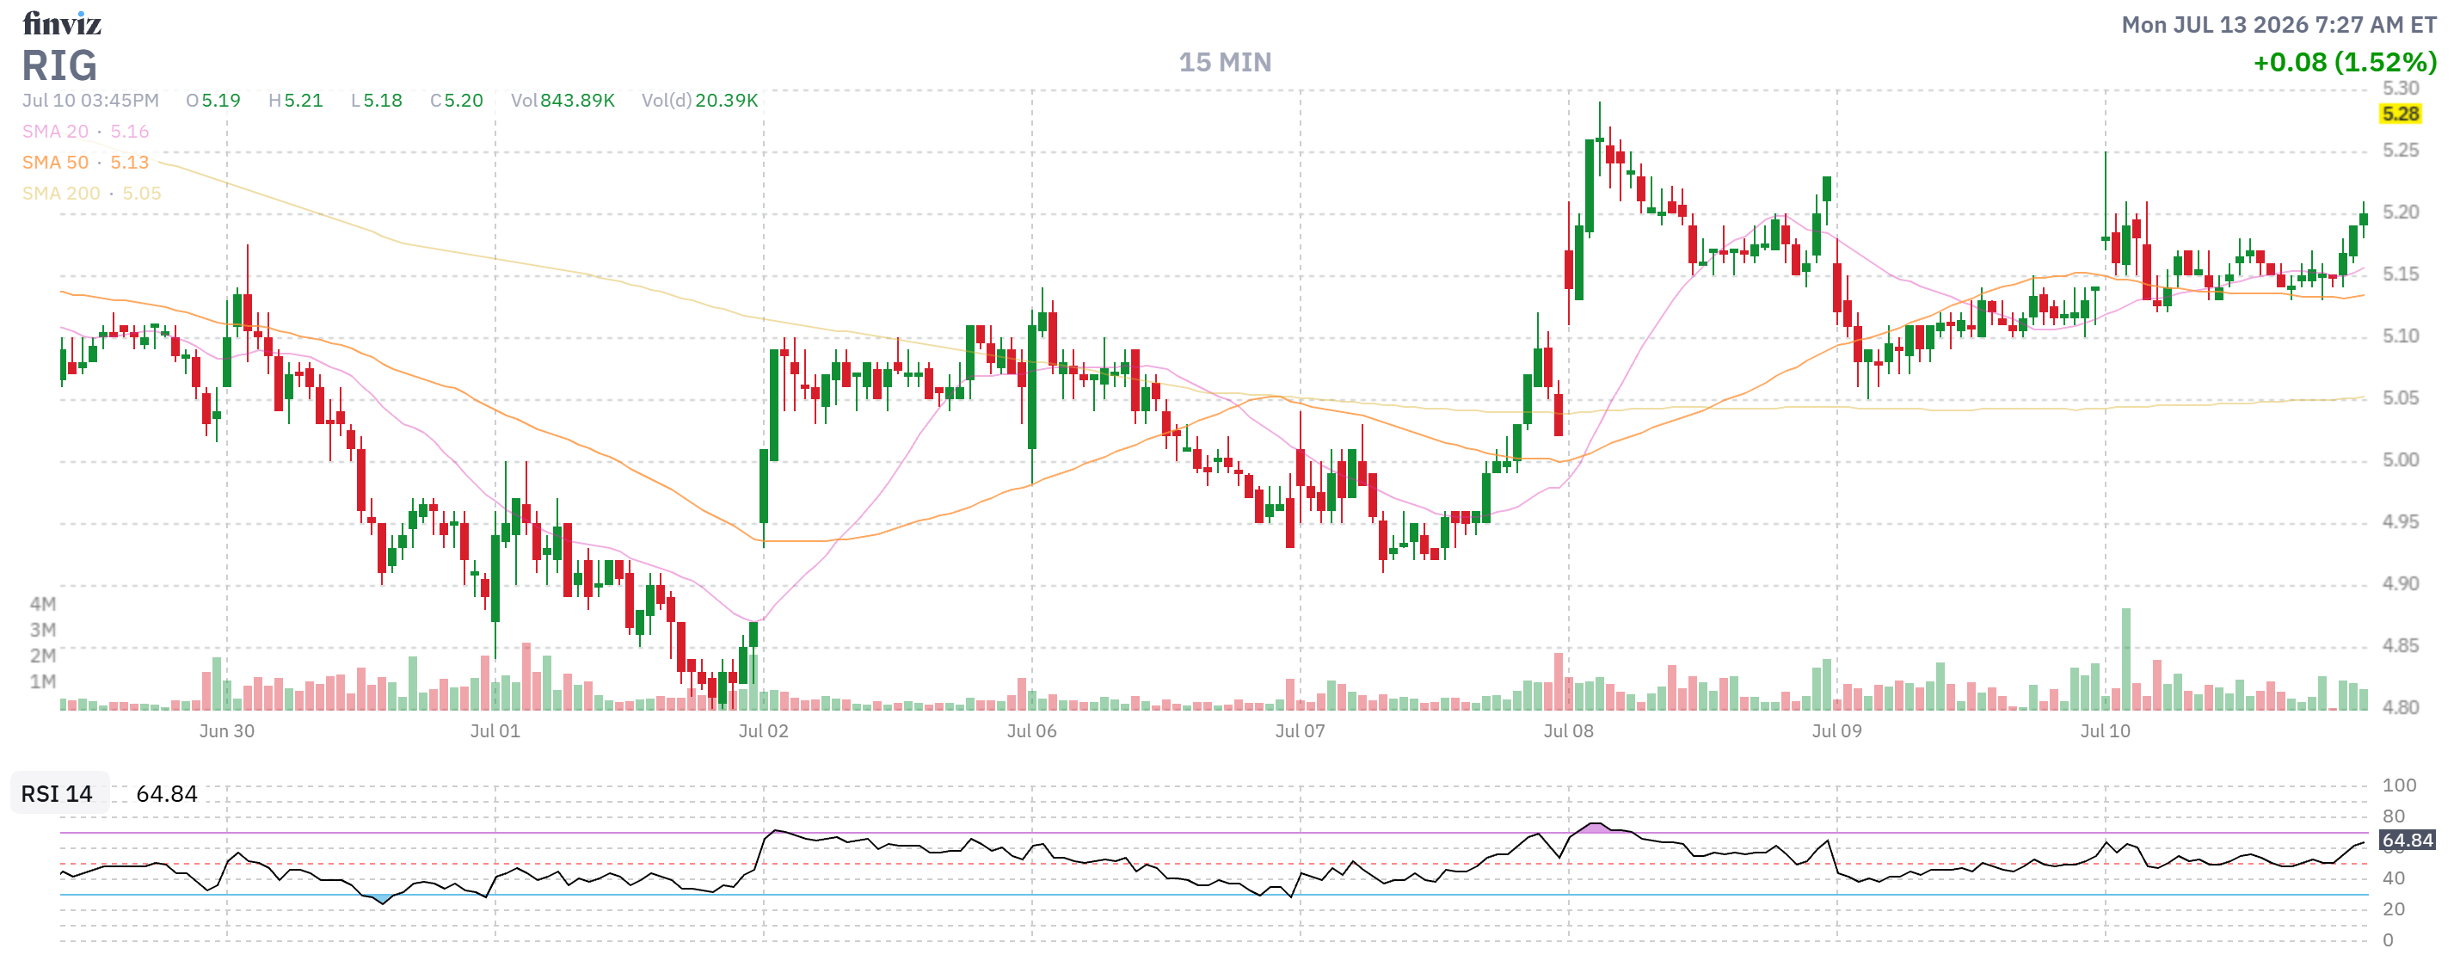Click the +0.08 (1.52%) price change
The image size is (2460, 967).
[2345, 63]
